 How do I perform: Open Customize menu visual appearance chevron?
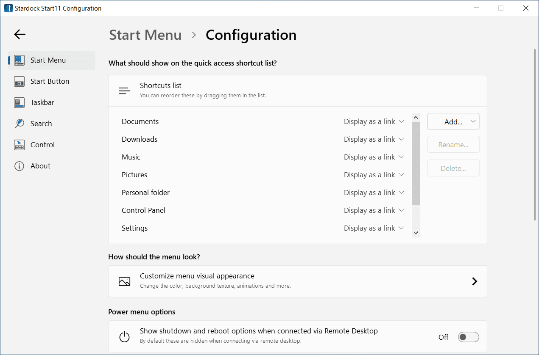point(475,281)
